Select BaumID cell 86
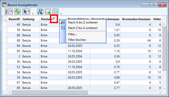169x97 pixels. (x=14, y=35)
